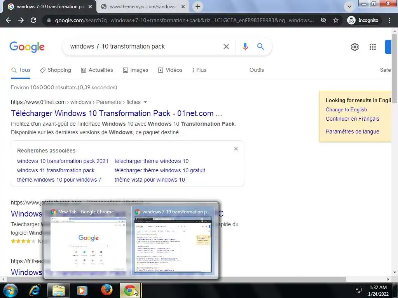This screenshot has width=398, height=298.
Task: Open 'thème windows 10 pour windows 7' suggestion
Action: coord(59,180)
